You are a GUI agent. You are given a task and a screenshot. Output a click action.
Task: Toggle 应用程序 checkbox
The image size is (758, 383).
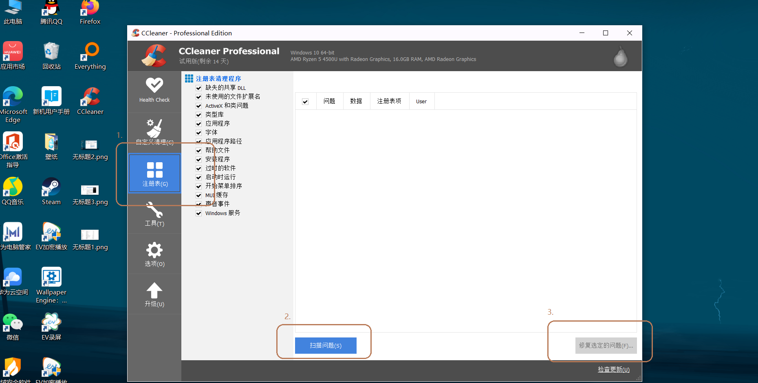(199, 124)
